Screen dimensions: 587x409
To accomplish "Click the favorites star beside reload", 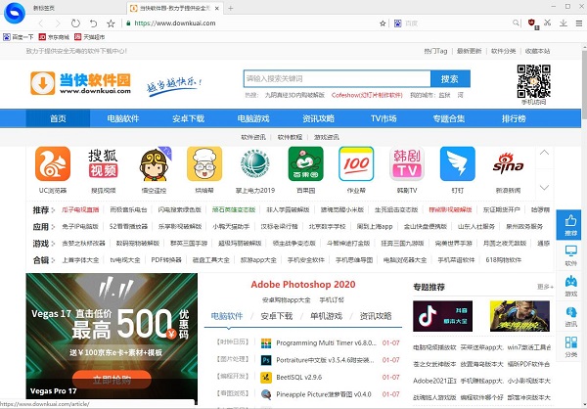I will [x=111, y=23].
